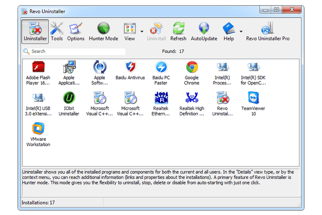Click the 'Installations: 17' status text

point(38,203)
